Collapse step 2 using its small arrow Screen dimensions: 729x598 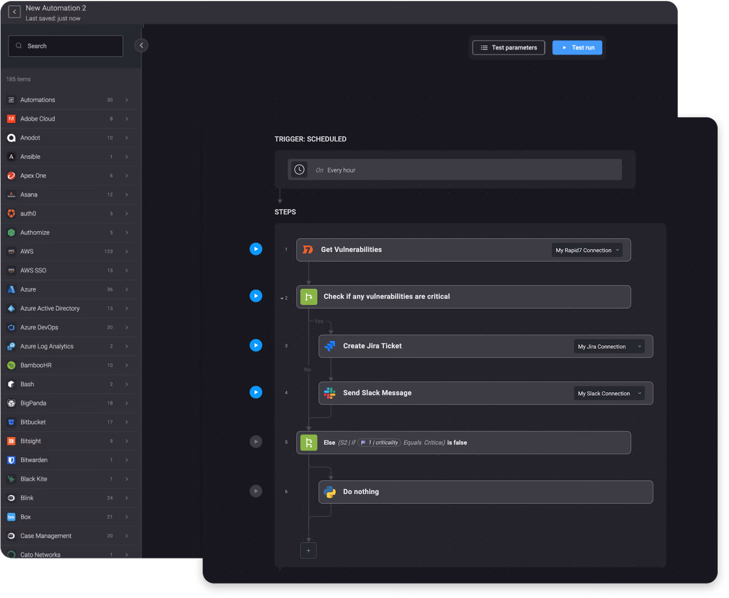(282, 299)
